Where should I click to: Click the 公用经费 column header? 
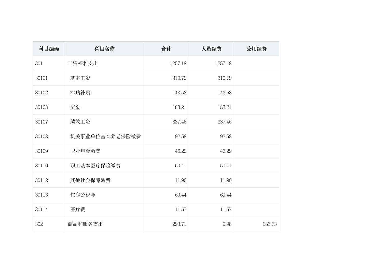256,49
